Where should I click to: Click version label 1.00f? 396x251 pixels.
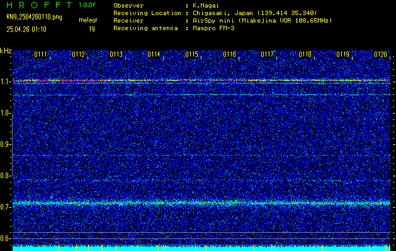pos(87,5)
